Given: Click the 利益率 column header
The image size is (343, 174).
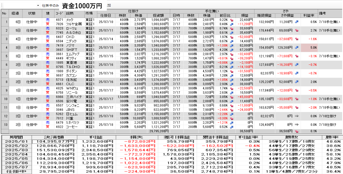Looking at the screenshot, I should (x=309, y=16).
